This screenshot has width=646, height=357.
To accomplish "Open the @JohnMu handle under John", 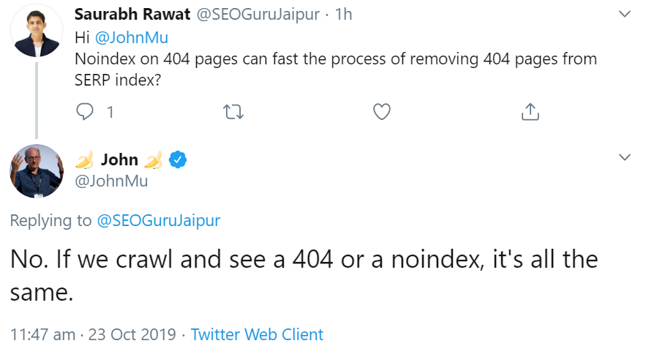I will tap(112, 181).
